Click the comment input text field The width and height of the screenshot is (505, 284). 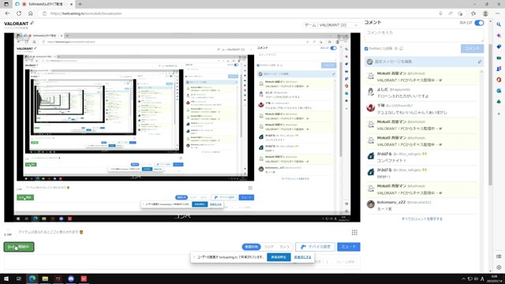pos(424,35)
